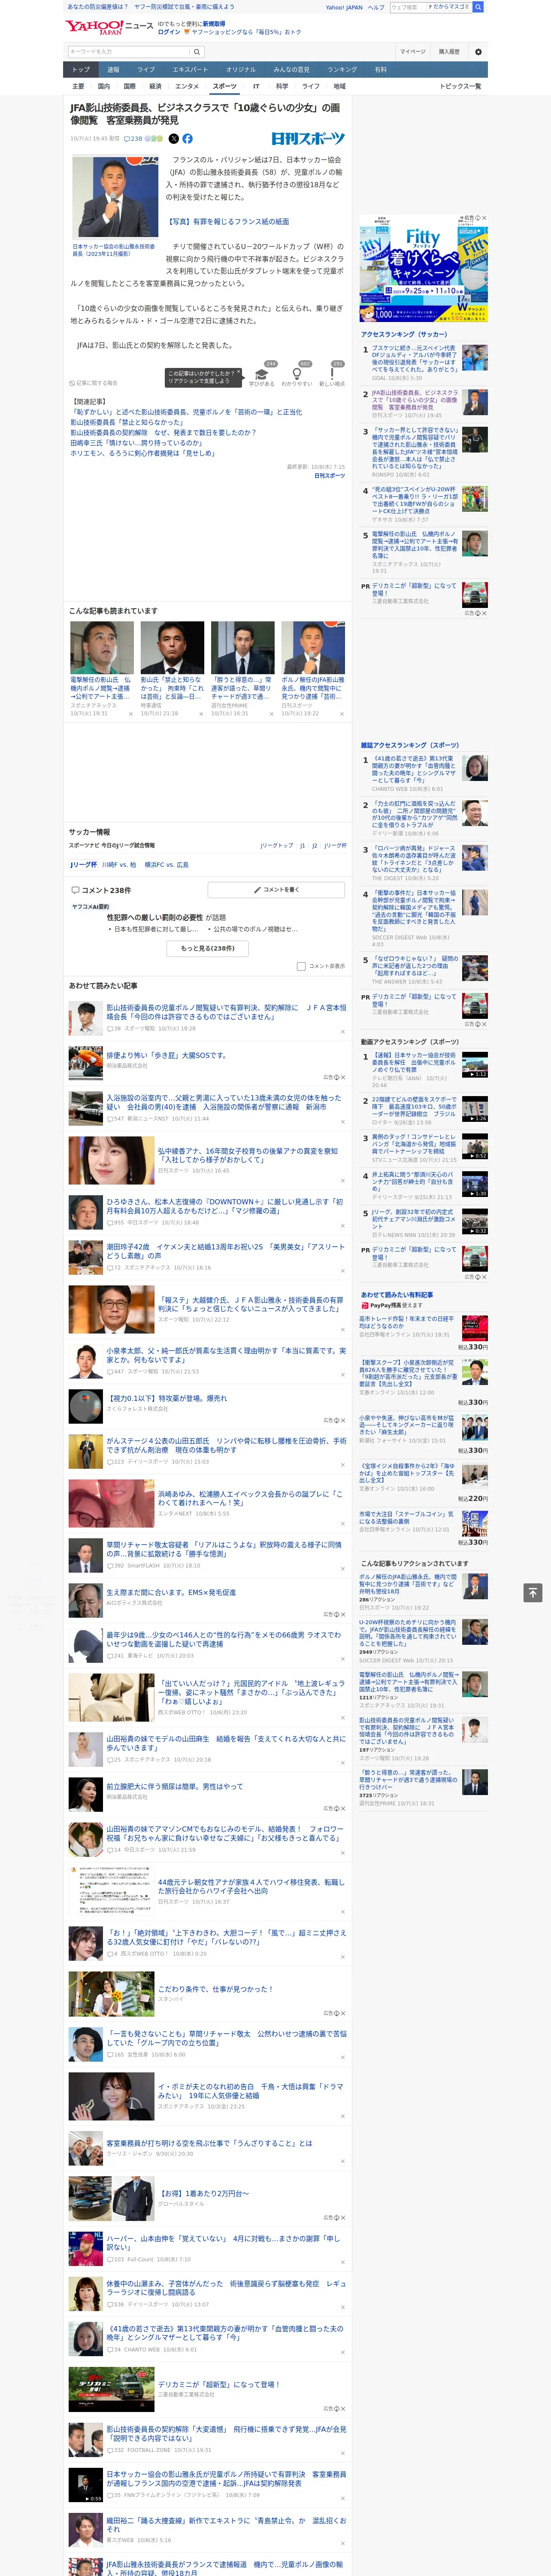Share the article on X
The width and height of the screenshot is (551, 2576).
[x=174, y=139]
